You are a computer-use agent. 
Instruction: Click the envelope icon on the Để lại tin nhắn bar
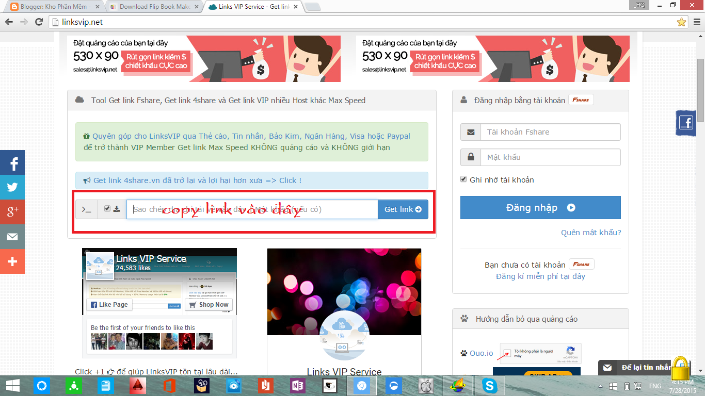click(607, 368)
